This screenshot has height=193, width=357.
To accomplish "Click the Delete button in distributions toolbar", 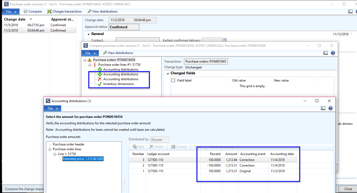I will [x=156, y=147].
